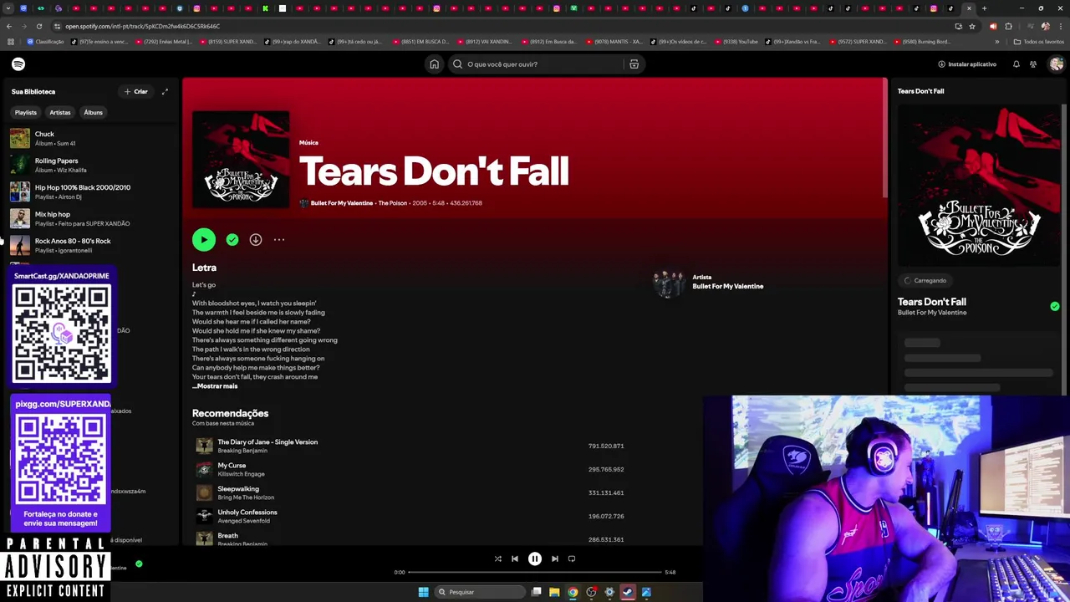Viewport: 1070px width, 602px height.
Task: Open Bullet For My Valentine artist link under title
Action: pos(342,203)
